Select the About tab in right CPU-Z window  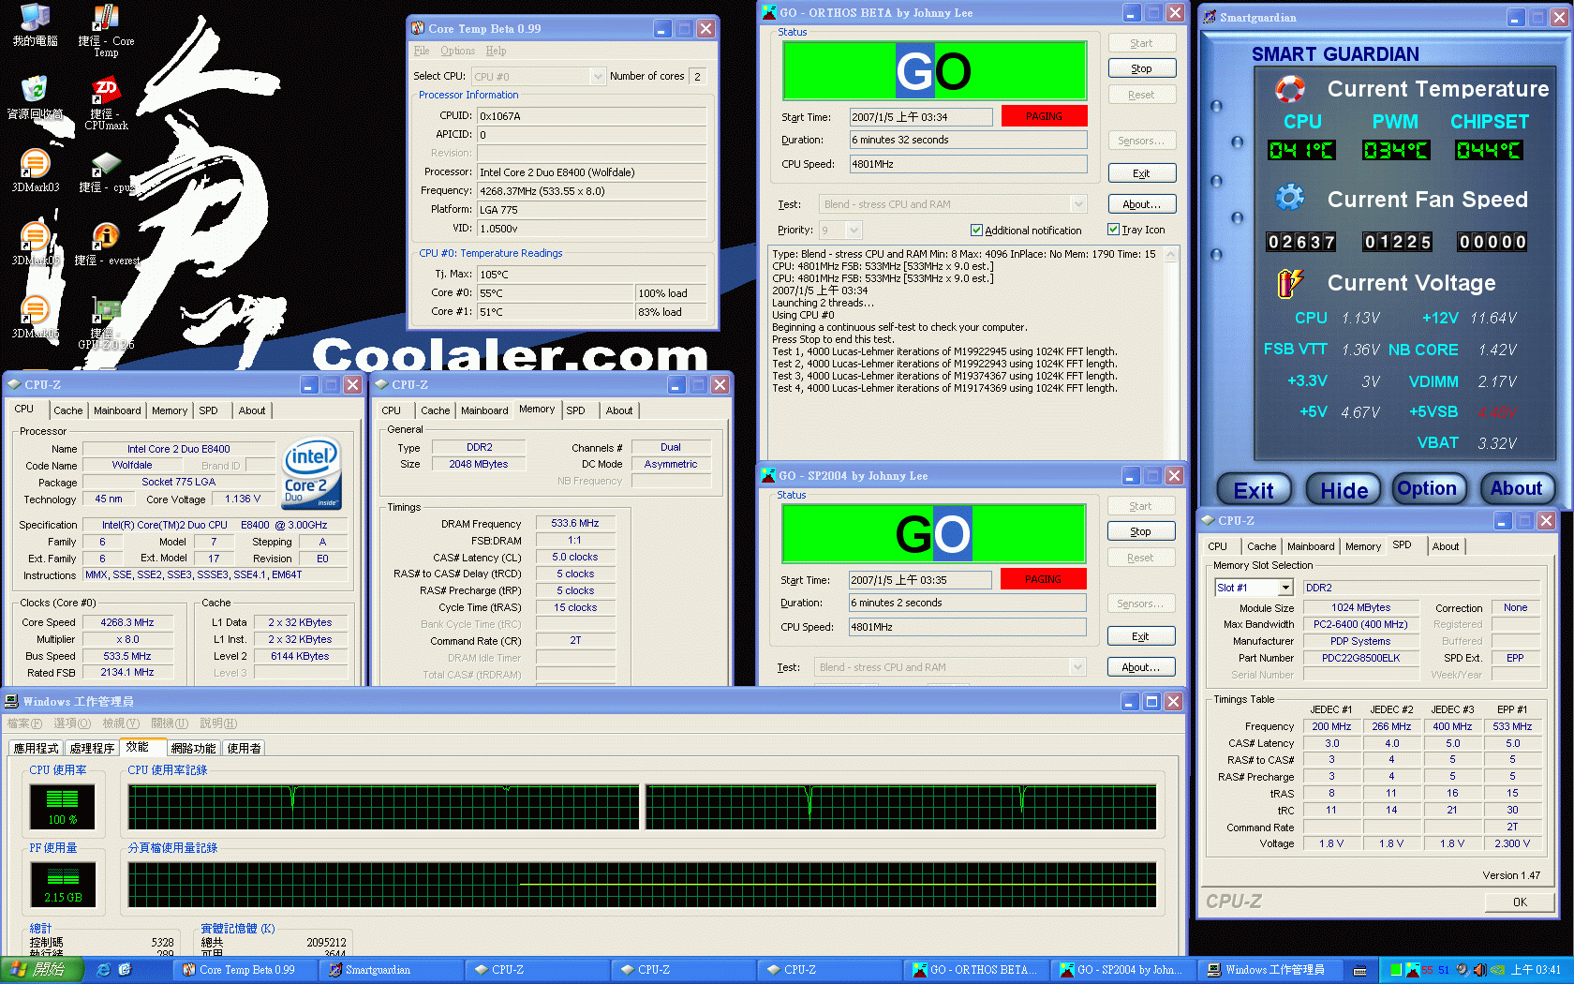[1445, 546]
